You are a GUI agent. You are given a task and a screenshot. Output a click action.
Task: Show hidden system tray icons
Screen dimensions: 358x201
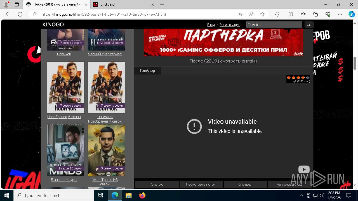click(x=302, y=195)
